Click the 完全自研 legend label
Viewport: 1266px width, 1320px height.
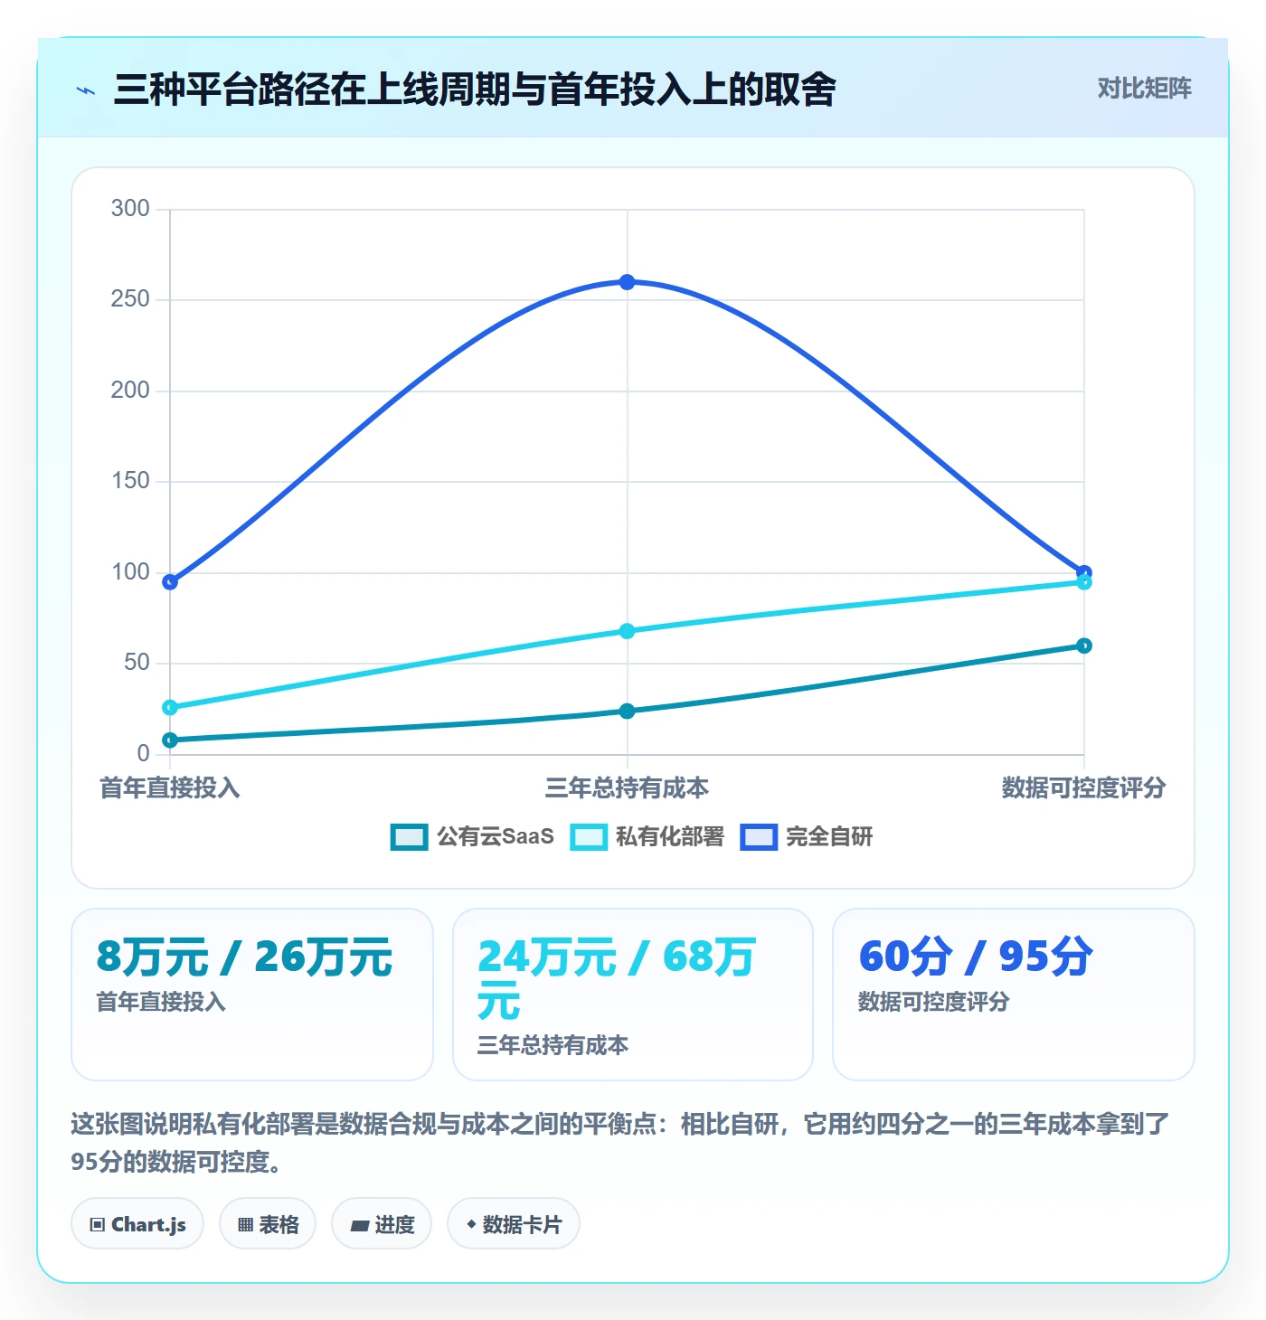pos(829,836)
